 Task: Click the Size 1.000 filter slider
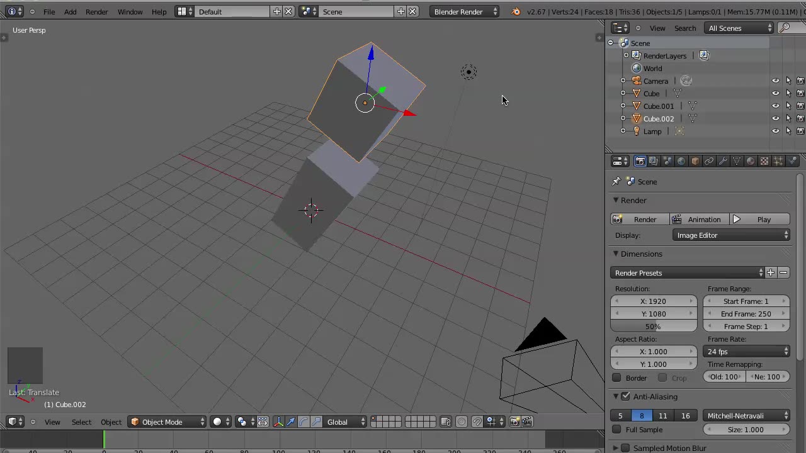point(747,430)
